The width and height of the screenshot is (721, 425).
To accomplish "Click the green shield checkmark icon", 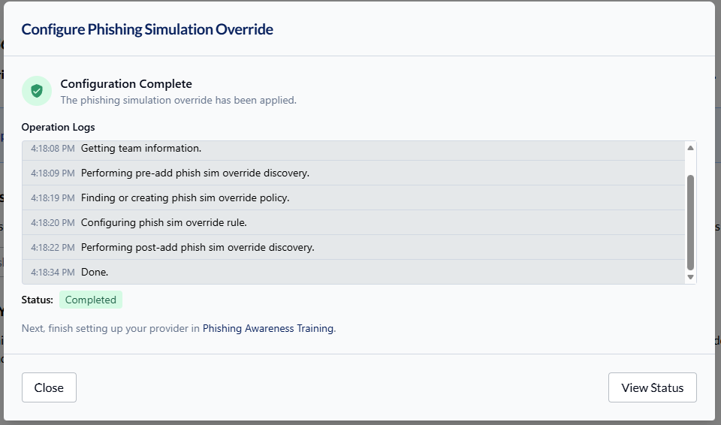I will click(37, 91).
